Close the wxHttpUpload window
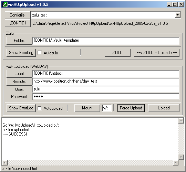This screenshot has width=186, height=172. (x=181, y=4)
